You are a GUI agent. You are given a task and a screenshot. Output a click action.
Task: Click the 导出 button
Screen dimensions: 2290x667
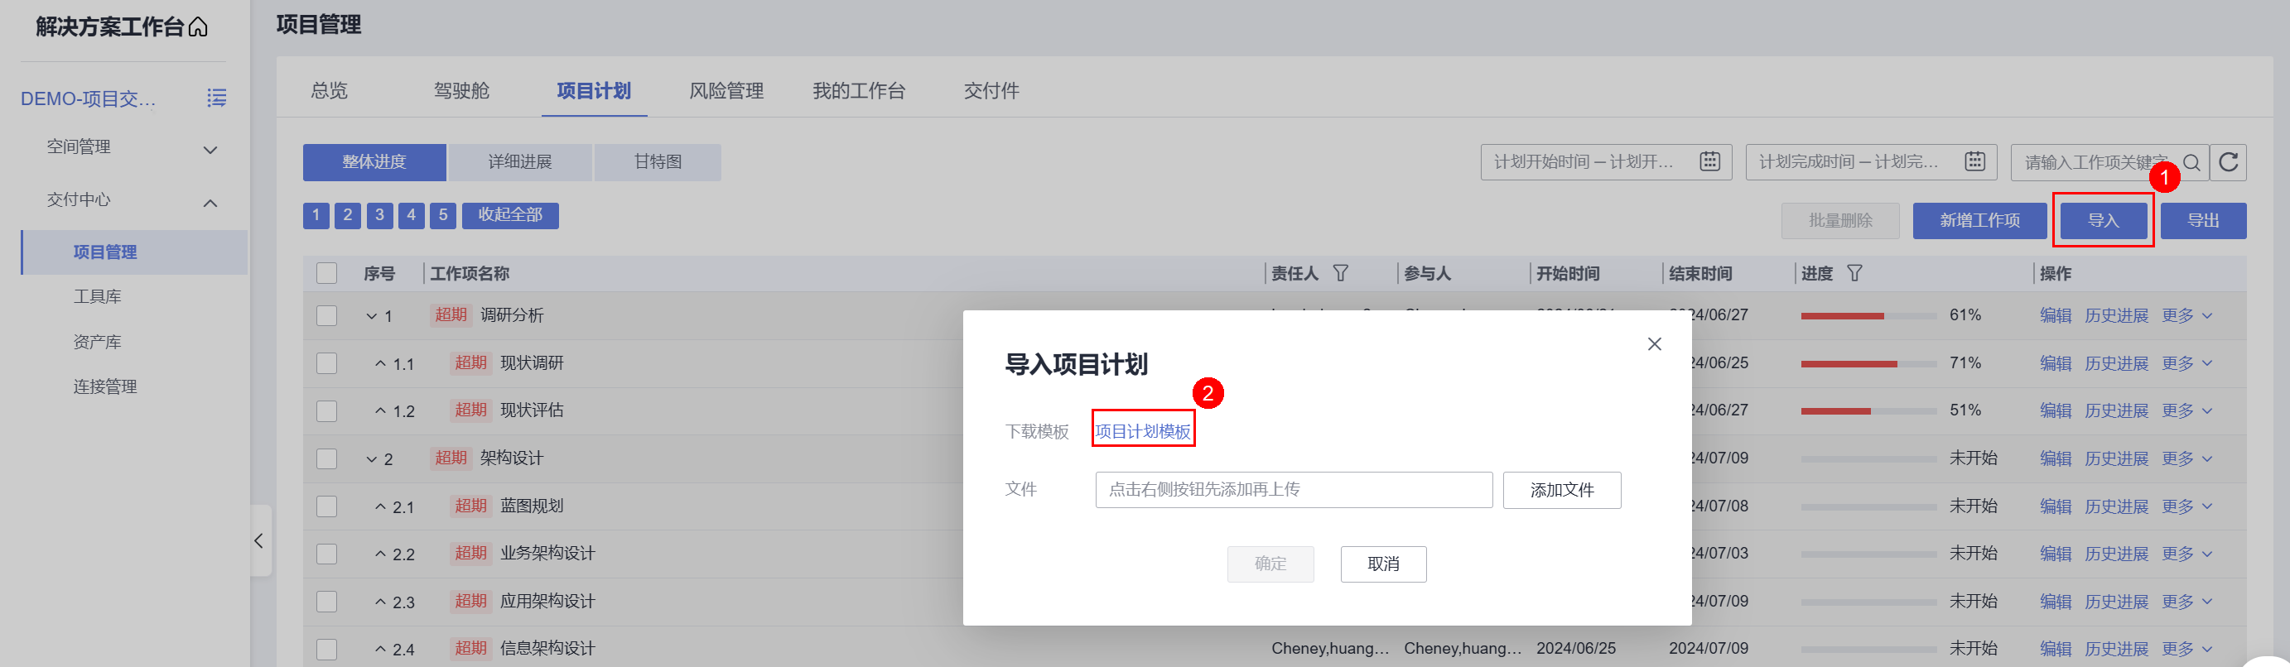pyautogui.click(x=2203, y=220)
